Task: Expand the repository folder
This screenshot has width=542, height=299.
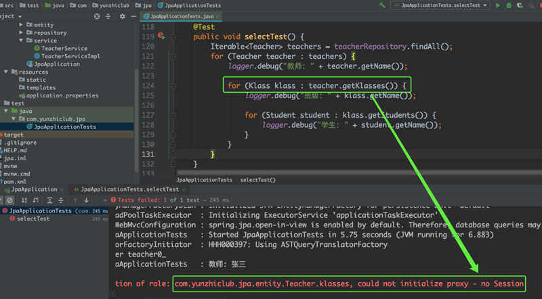Action: click(21, 32)
